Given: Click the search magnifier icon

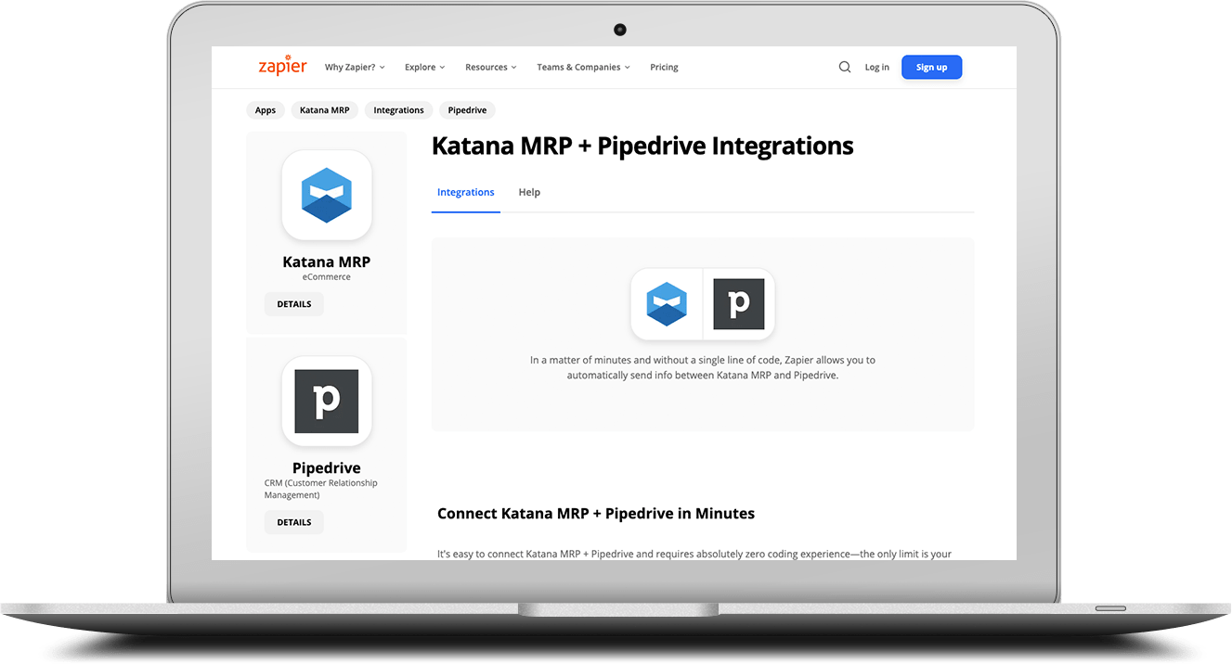Looking at the screenshot, I should coord(845,67).
